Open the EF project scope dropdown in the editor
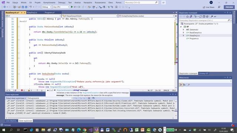Image resolution: width=237 pixels, height=133 pixels. [33, 16]
